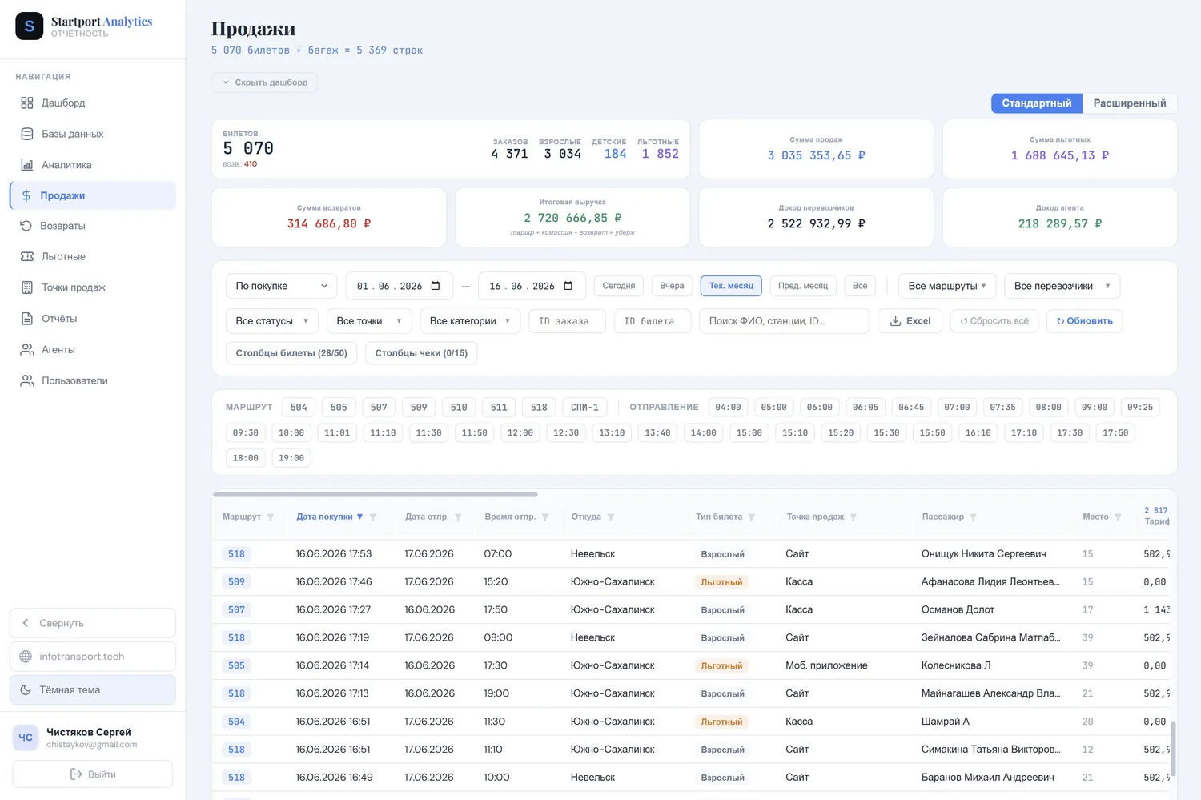Open the По покупке date mode dropdown
This screenshot has width=1201, height=800.
coord(282,286)
